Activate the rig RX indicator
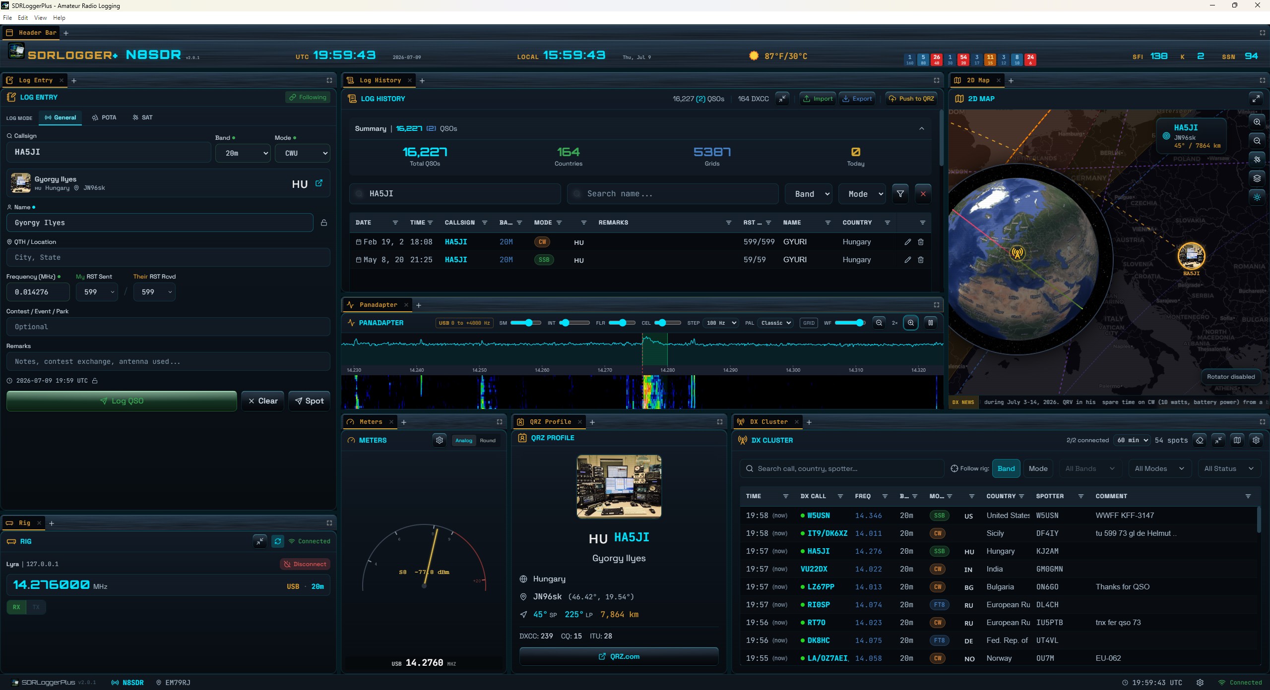The height and width of the screenshot is (690, 1270). point(17,607)
